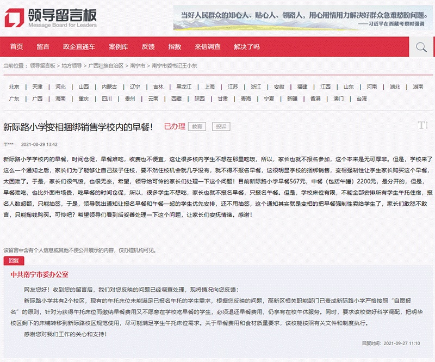This screenshot has height=362, width=435.
Task: Click the 南宁市 breadcrumb link
Action: (x=138, y=65)
